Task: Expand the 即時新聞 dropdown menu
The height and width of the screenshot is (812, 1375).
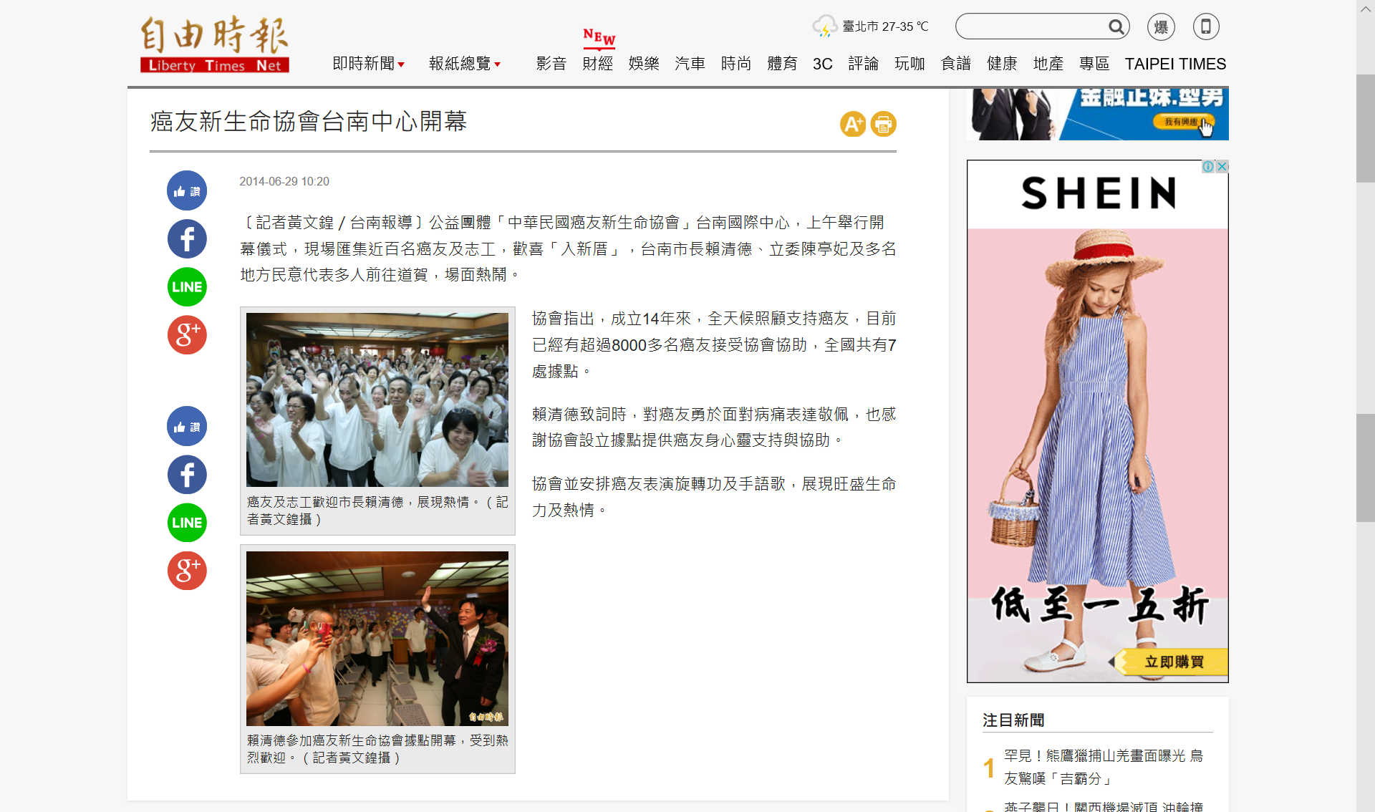Action: point(369,64)
